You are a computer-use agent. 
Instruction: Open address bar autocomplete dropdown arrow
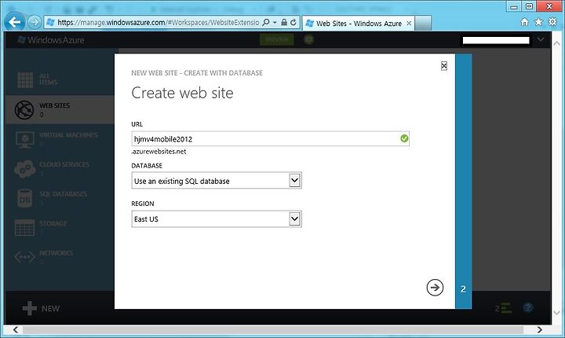(275, 22)
